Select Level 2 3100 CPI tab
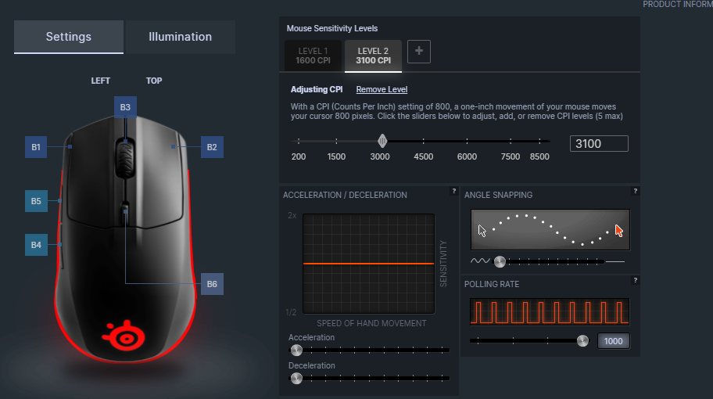Viewport: 713px width, 399px height. pyautogui.click(x=374, y=56)
